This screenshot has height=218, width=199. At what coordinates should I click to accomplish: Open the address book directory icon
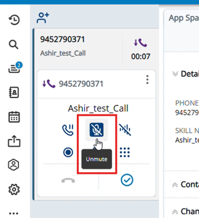coord(14,92)
